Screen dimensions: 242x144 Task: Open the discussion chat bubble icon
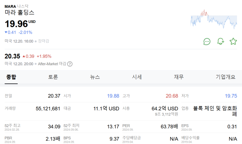point(207,42)
